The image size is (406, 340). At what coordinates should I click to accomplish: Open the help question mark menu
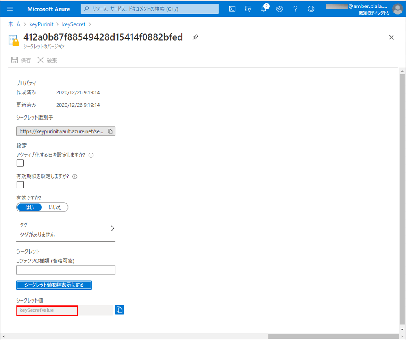click(295, 9)
